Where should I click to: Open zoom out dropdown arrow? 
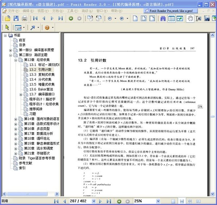(x=115, y=19)
